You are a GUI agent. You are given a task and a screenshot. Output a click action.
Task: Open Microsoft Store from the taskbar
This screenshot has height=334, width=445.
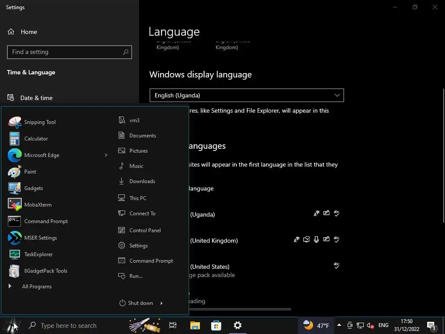click(x=216, y=325)
